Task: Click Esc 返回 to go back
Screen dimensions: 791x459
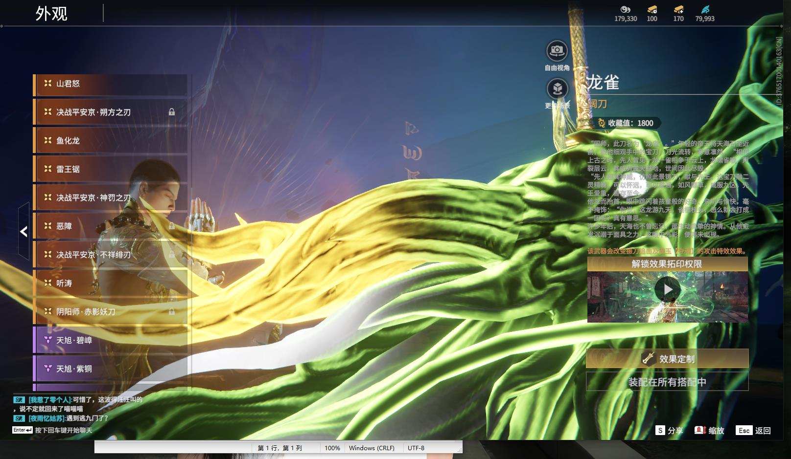Action: (754, 430)
